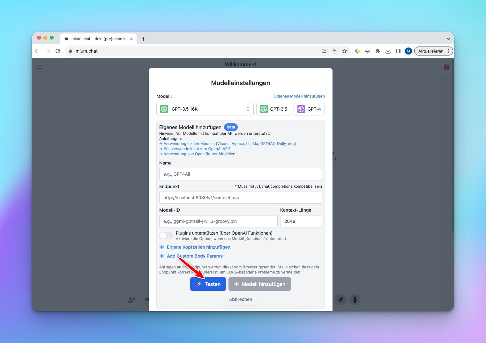This screenshot has height=343, width=486.
Task: Click the Kontext-Länge field
Action: [301, 221]
